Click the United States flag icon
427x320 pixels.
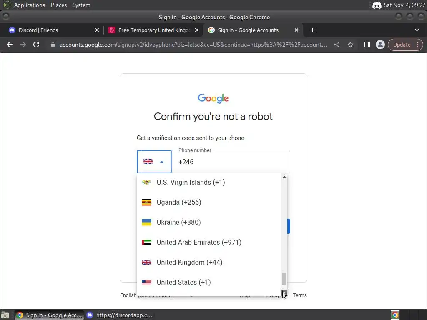pos(146,282)
